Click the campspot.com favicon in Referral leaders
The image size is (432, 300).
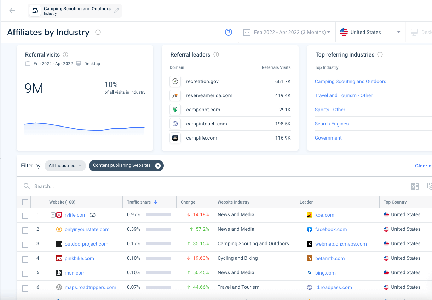point(175,109)
